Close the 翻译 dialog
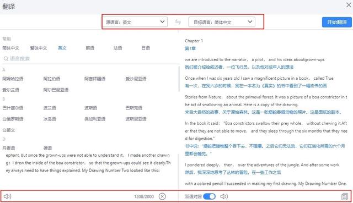Image resolution: width=353 pixels, height=203 pixels. click(349, 5)
